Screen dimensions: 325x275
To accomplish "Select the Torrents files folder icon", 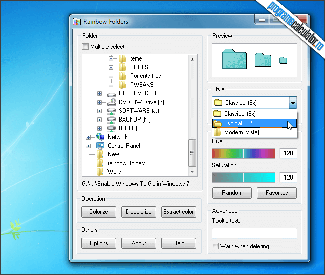I will pos(122,76).
